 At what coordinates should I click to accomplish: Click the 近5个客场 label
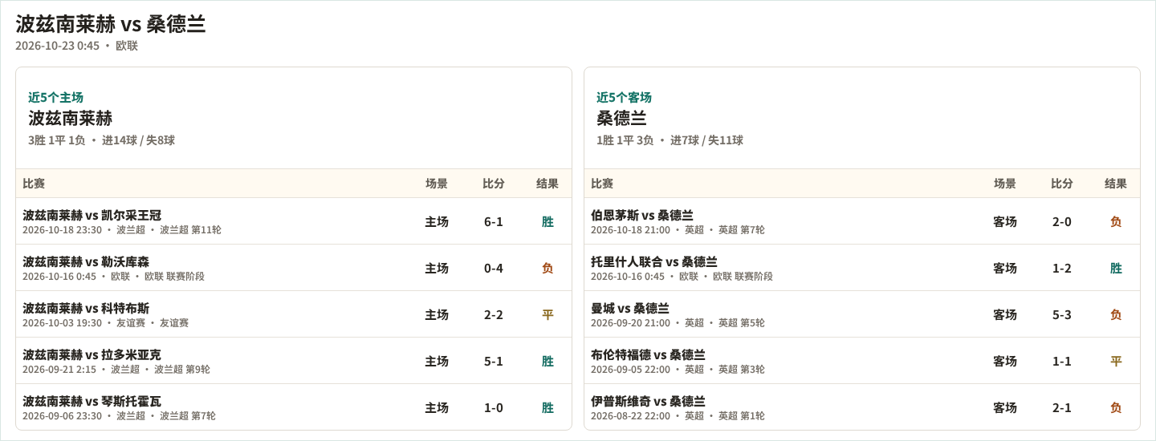coord(625,97)
